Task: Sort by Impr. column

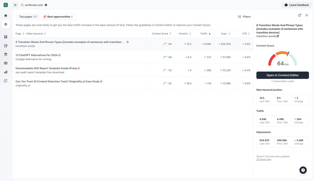Action: pyautogui.click(x=226, y=33)
